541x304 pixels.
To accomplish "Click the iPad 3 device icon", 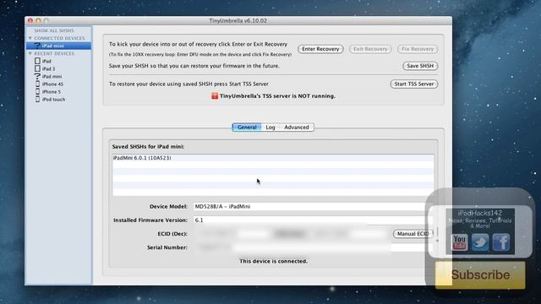I will (37, 68).
